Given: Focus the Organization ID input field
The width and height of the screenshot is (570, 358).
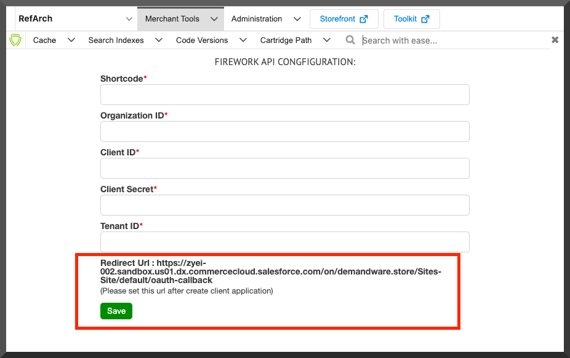Looking at the screenshot, I should pyautogui.click(x=284, y=131).
